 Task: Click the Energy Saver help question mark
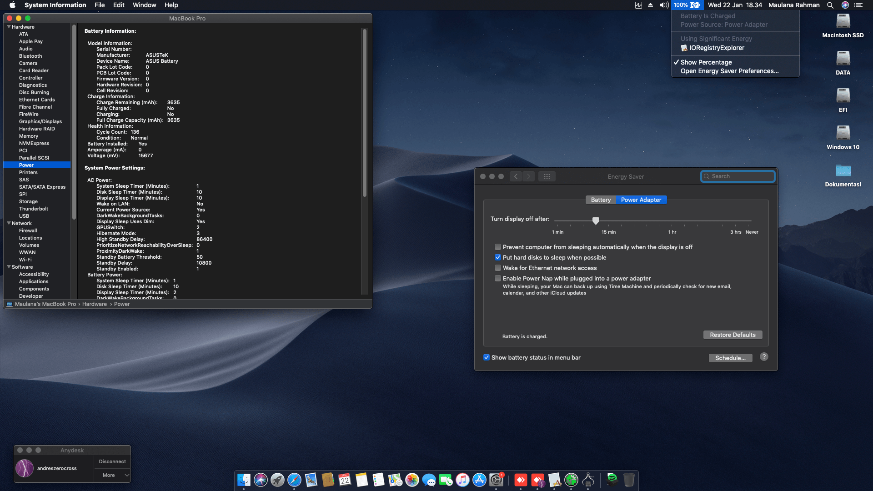tap(764, 357)
